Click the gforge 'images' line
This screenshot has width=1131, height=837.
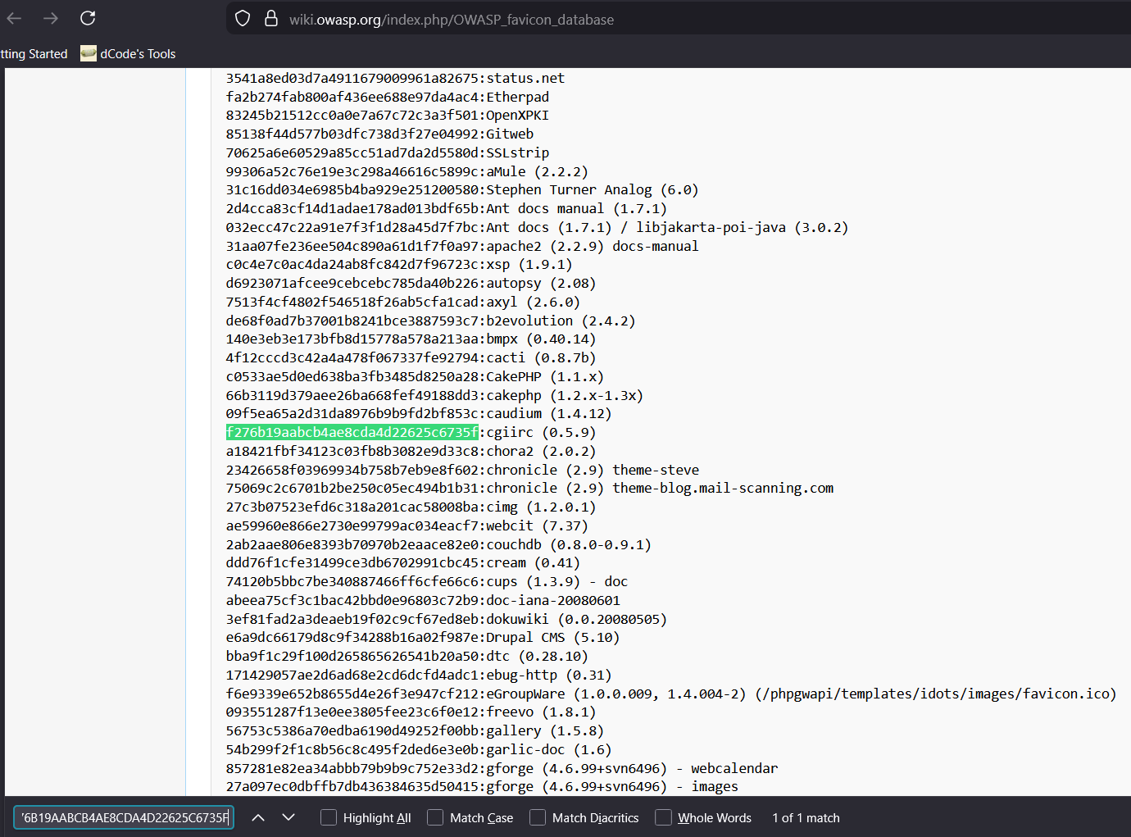click(482, 787)
